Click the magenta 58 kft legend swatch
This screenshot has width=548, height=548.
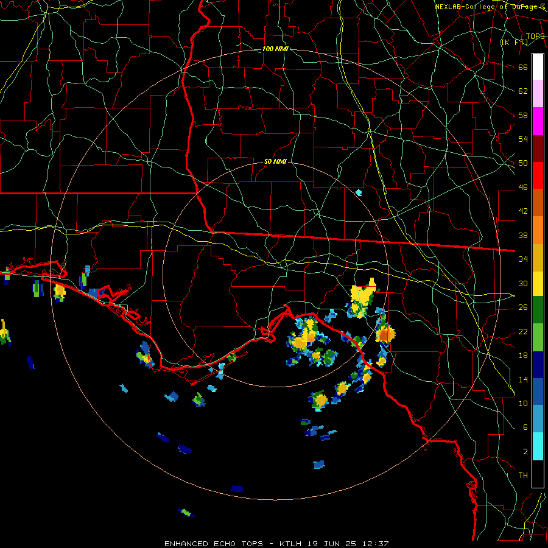[538, 121]
